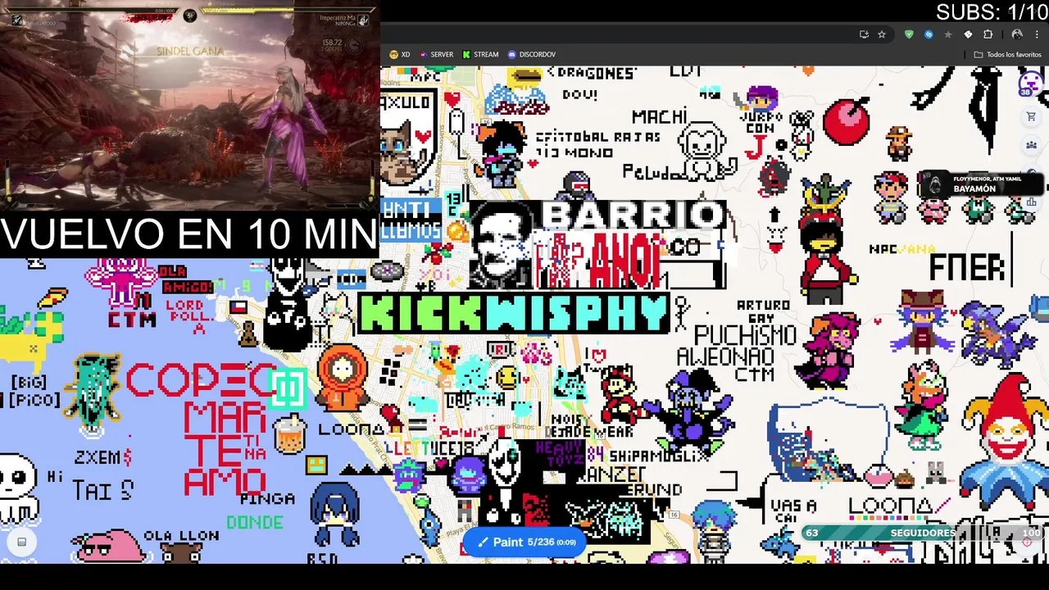Open the leaderboard bar chart button

tap(1031, 202)
